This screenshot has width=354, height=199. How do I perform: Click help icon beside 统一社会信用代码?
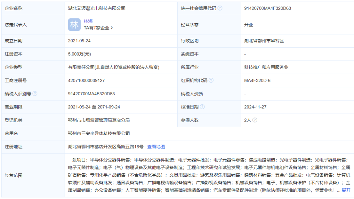pos(220,8)
